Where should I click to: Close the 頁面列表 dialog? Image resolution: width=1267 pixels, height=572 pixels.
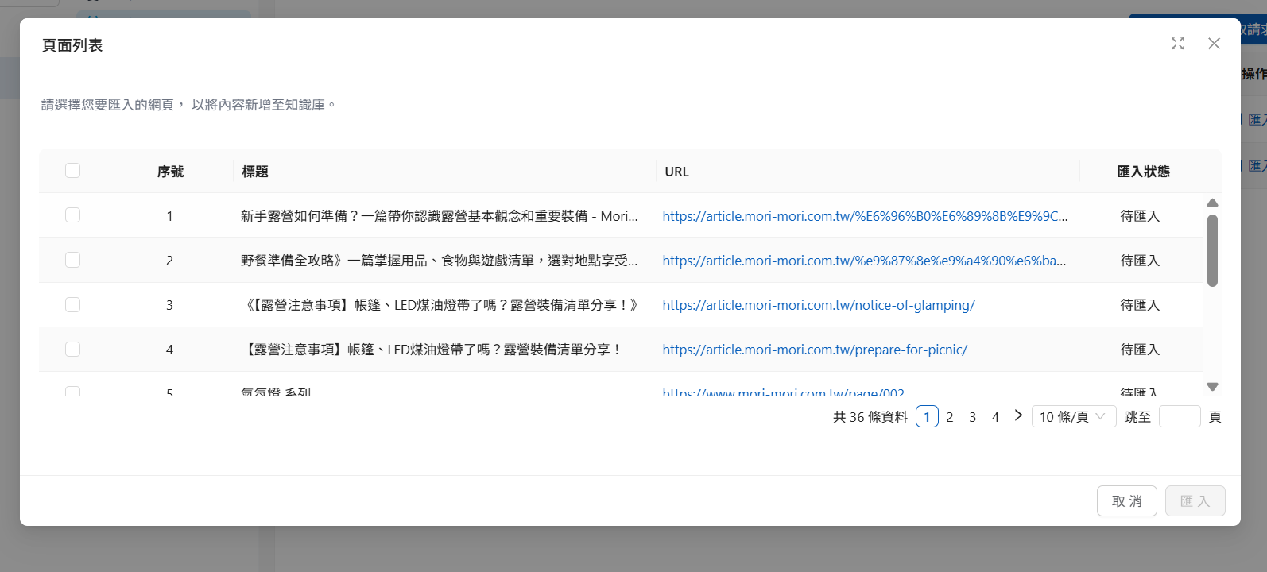pyautogui.click(x=1214, y=44)
